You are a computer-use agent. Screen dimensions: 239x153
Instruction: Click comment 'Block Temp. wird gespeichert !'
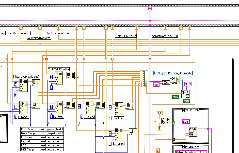pos(42,133)
